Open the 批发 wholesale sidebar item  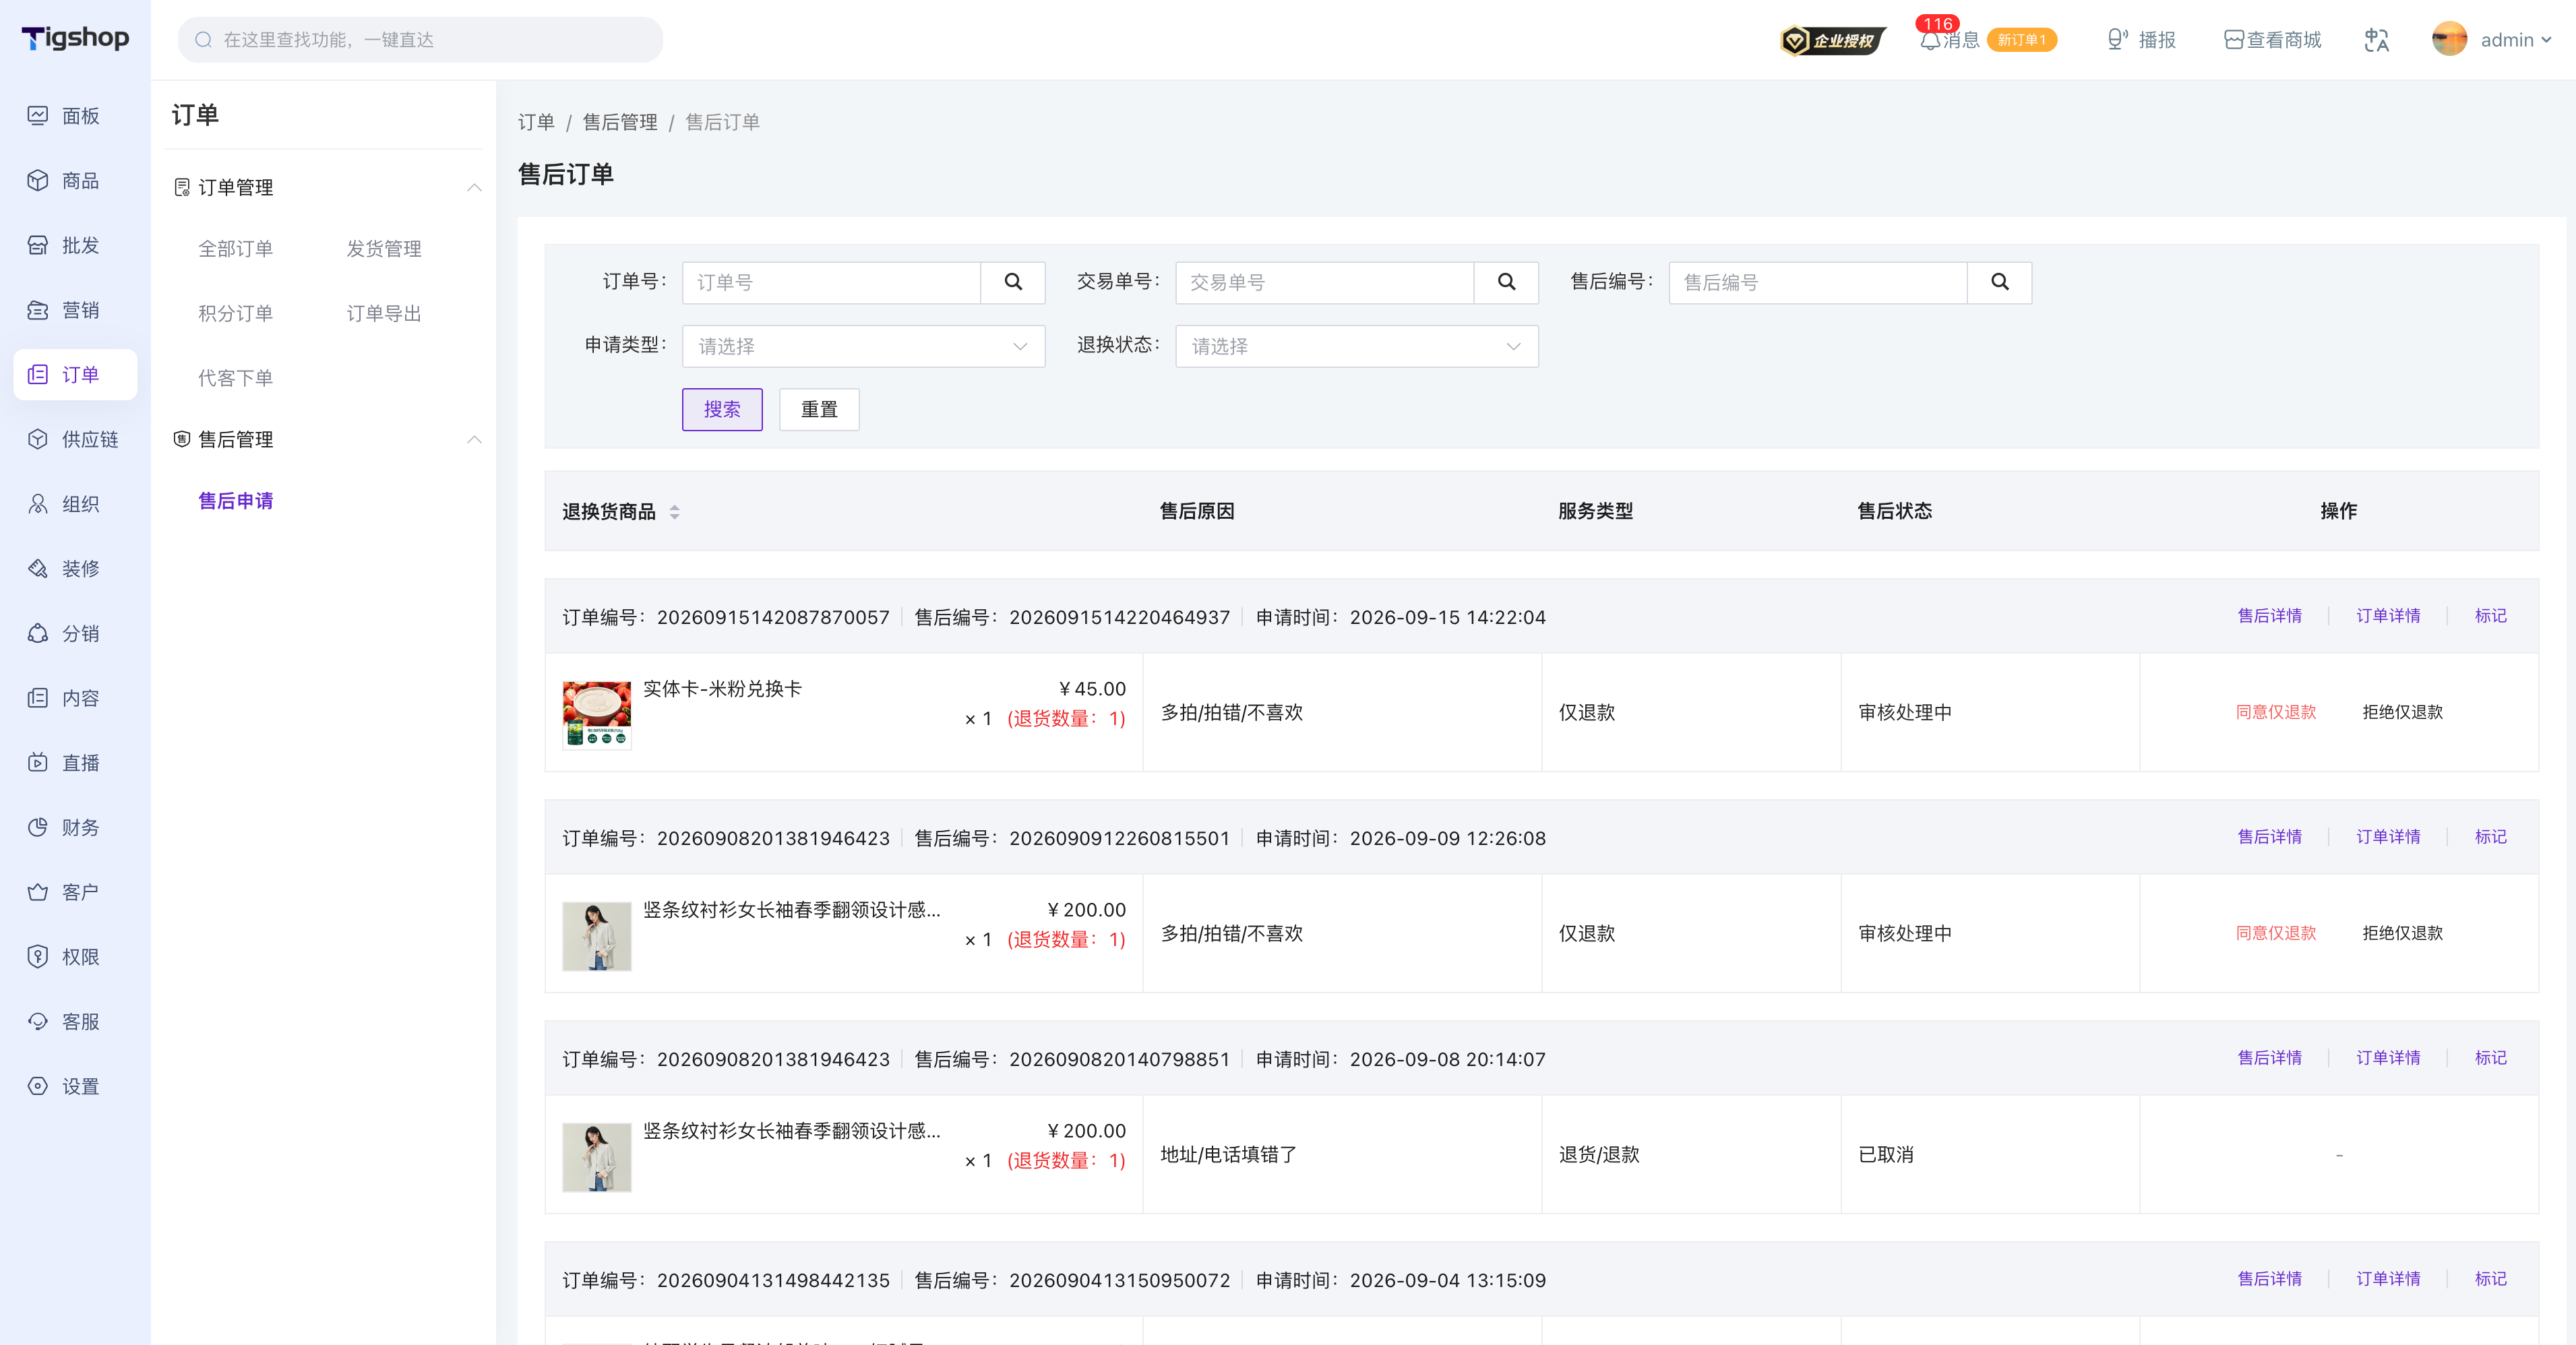[75, 246]
